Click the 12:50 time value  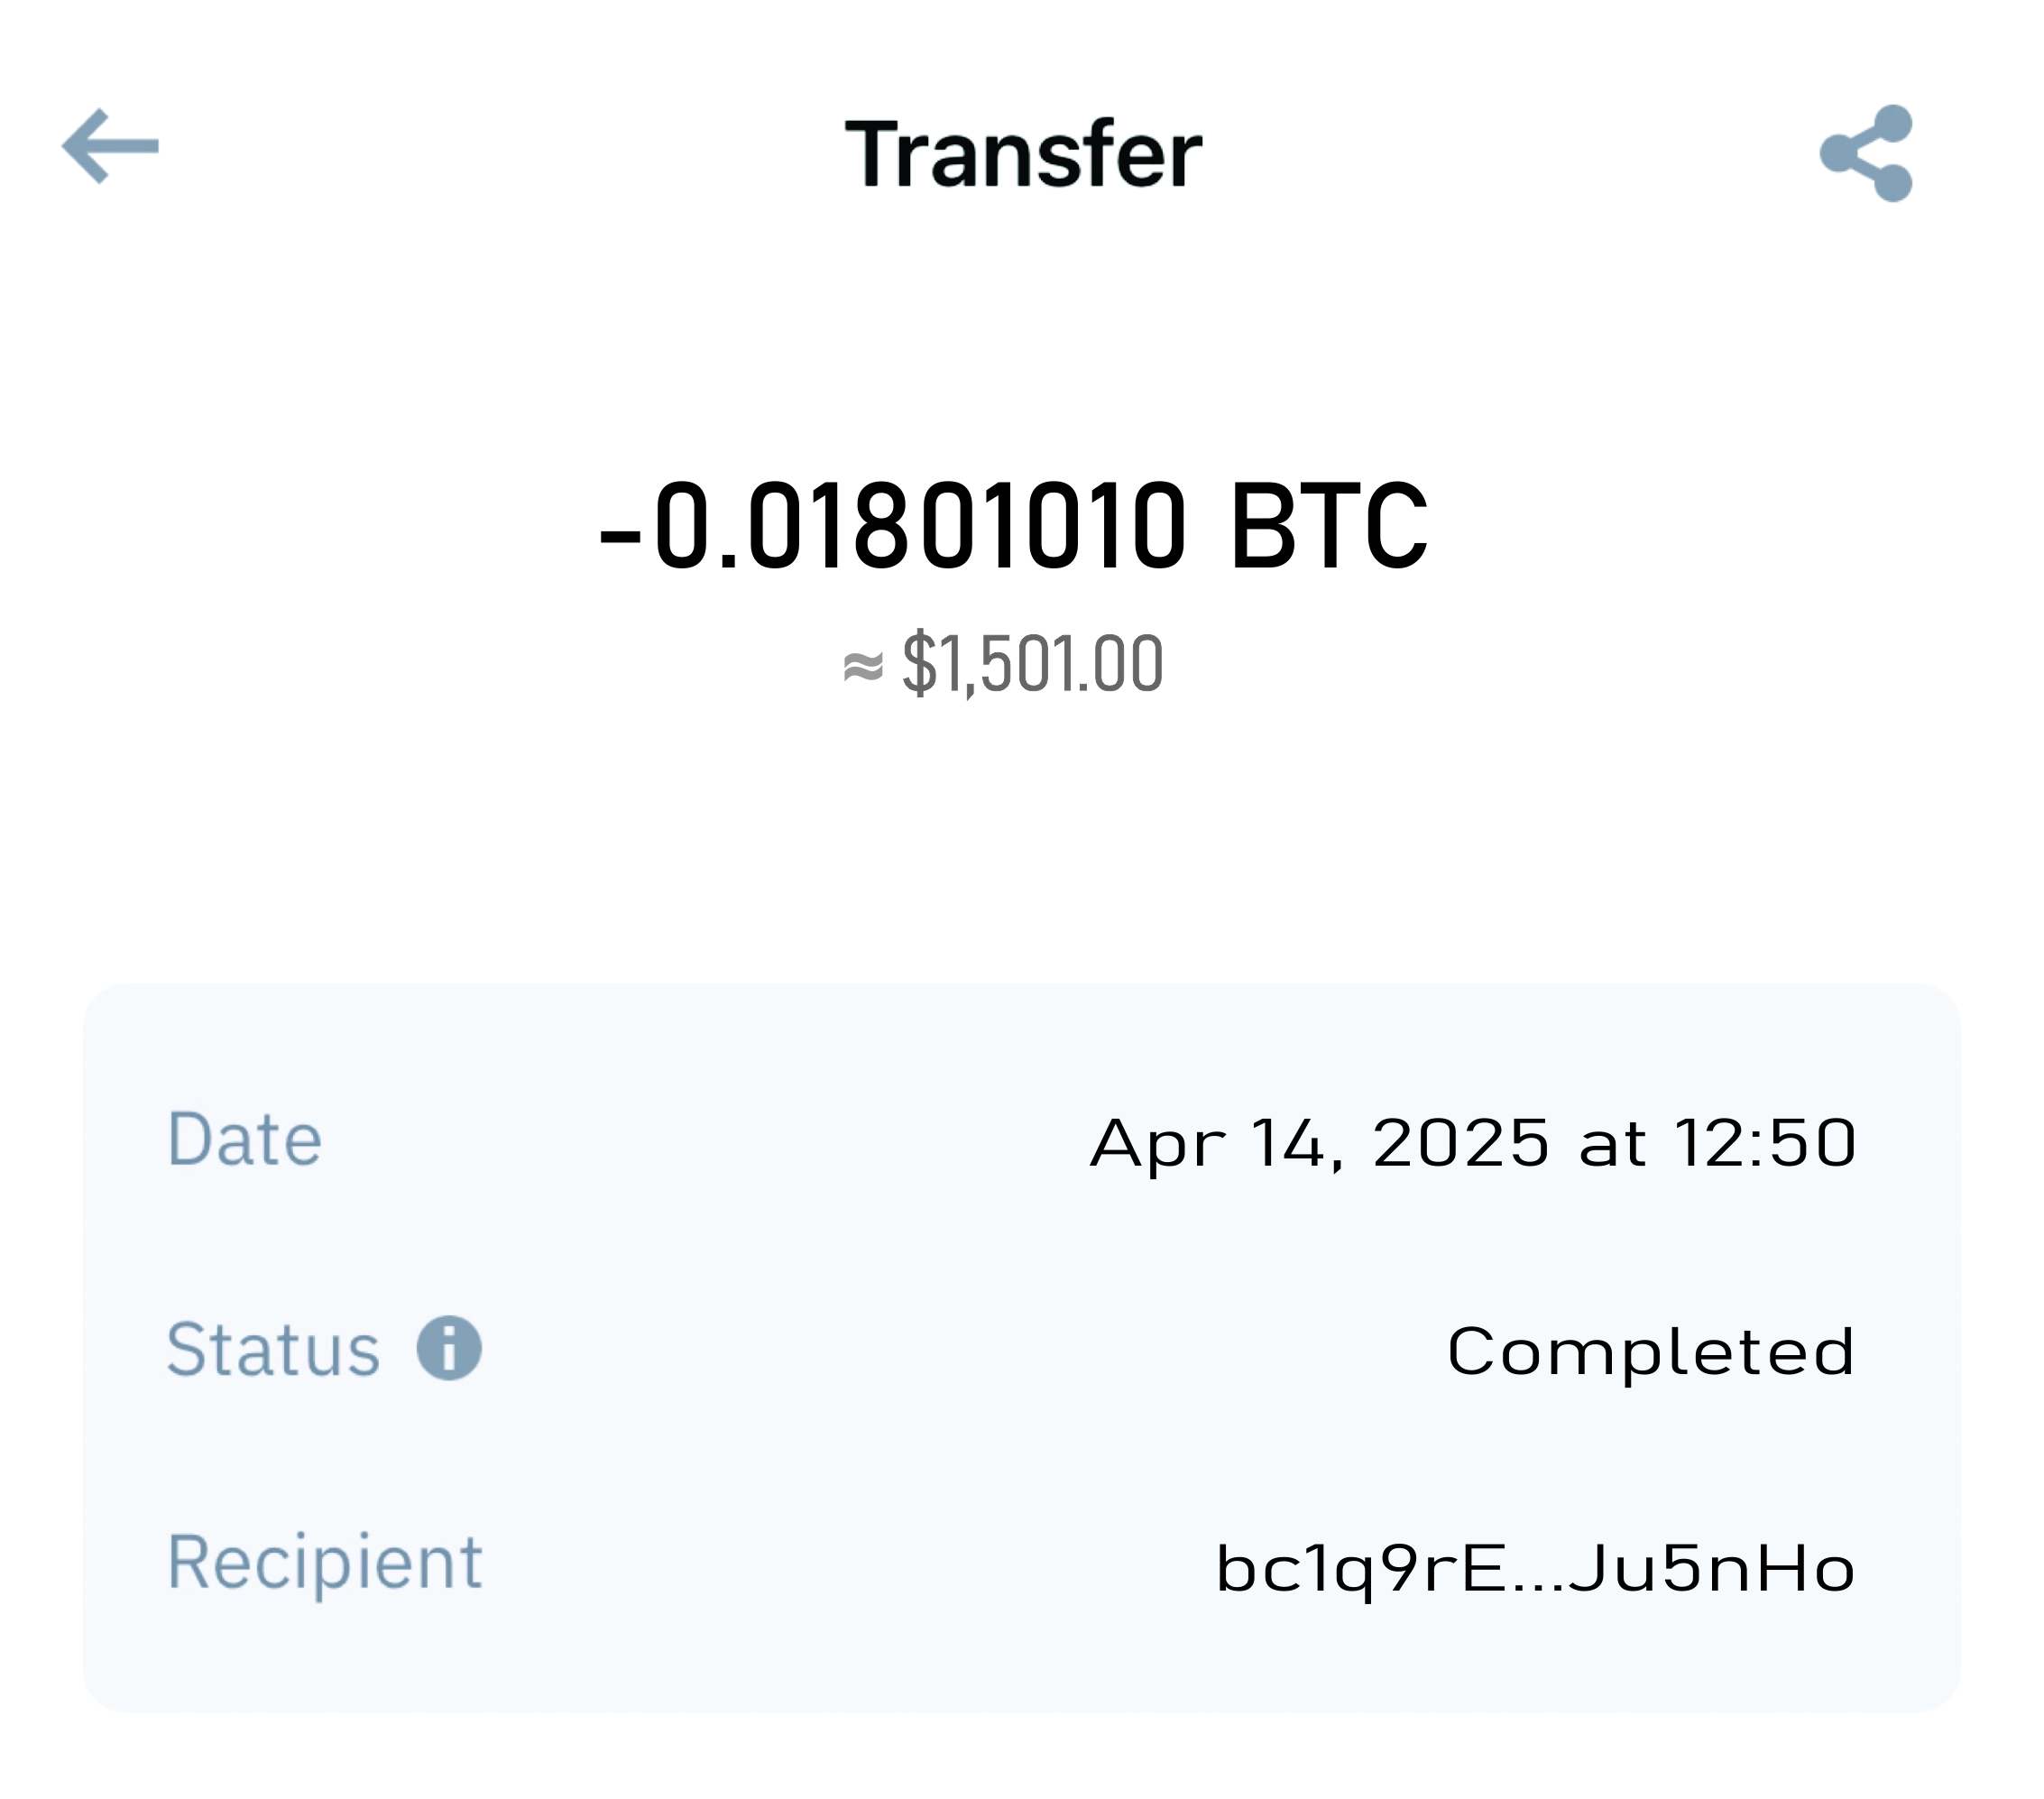(x=1766, y=1142)
